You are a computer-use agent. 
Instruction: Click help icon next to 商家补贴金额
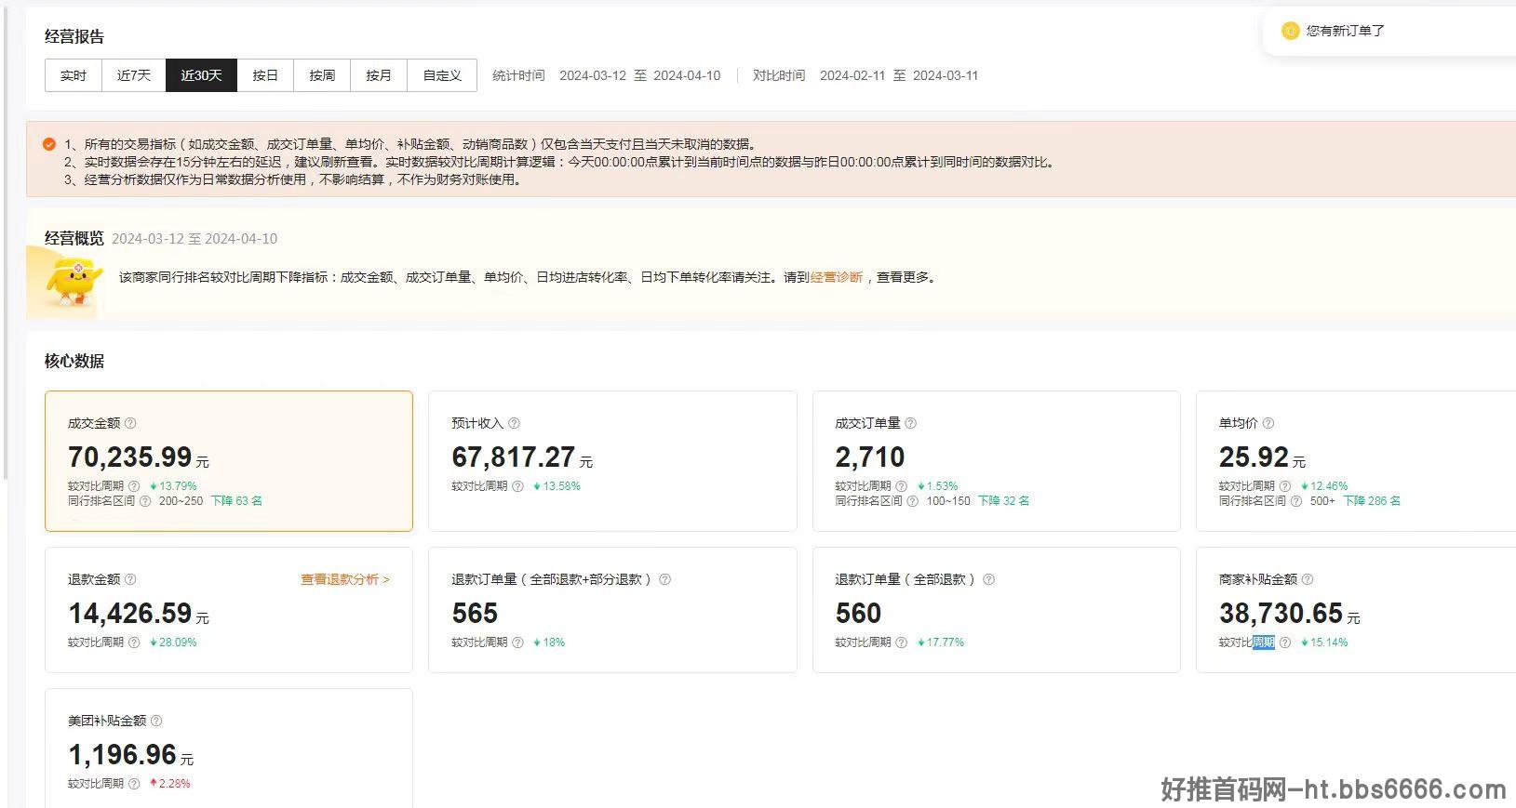click(1307, 579)
